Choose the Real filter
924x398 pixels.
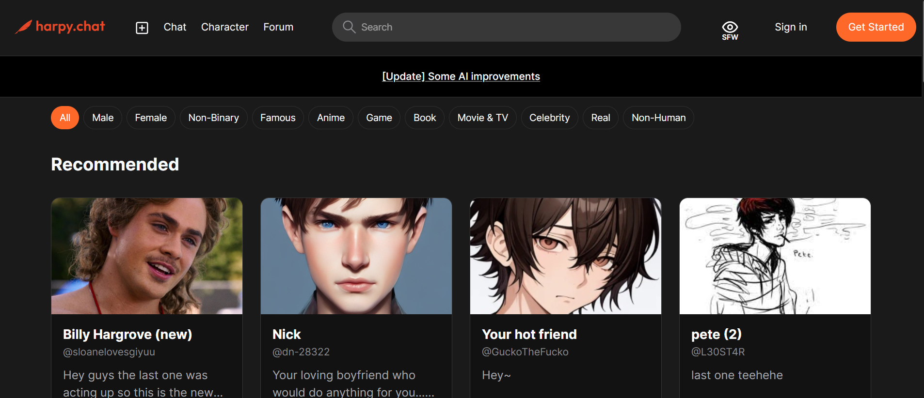[x=601, y=118]
